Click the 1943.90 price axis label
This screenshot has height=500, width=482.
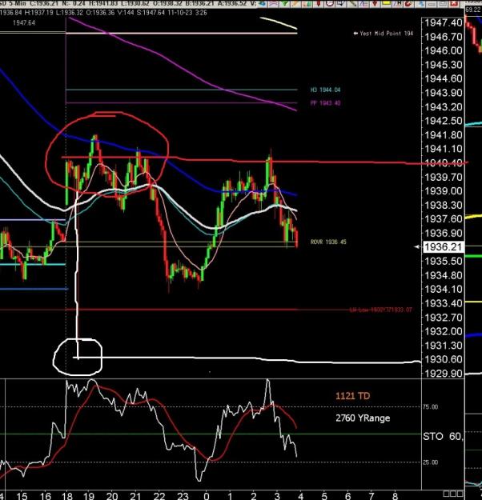tap(443, 93)
